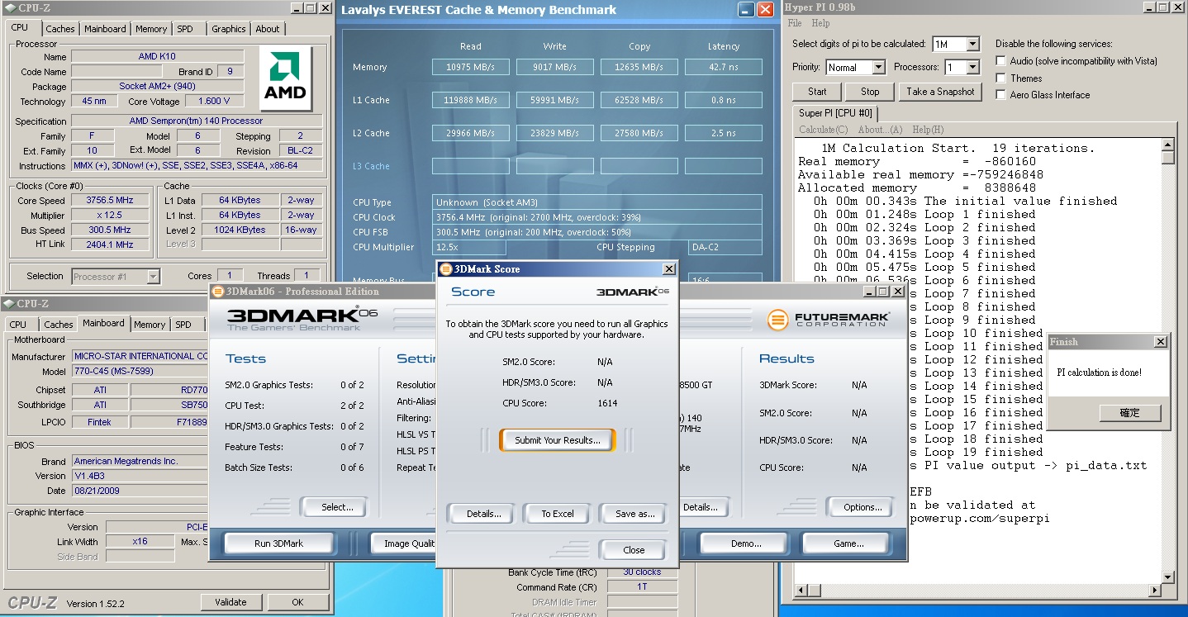Screen dimensions: 1188x617
Task: Close the Finish dialog with X
Action: click(x=1160, y=341)
